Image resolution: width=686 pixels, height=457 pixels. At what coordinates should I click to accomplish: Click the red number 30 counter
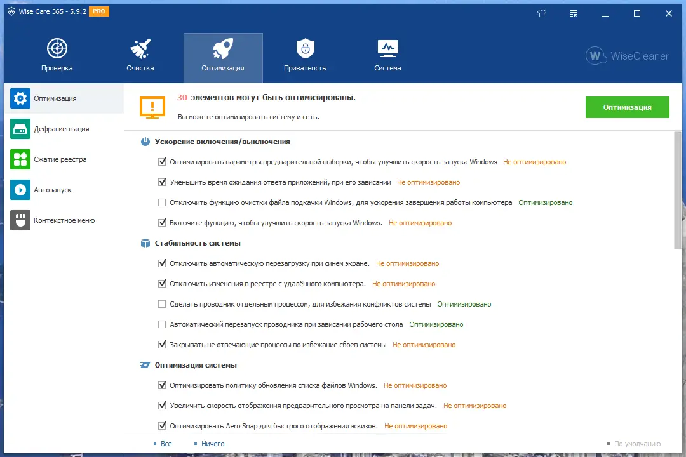point(182,98)
